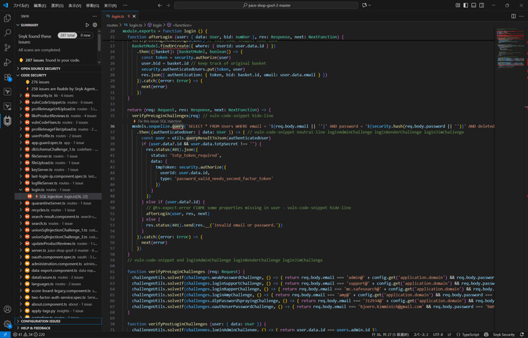Open Run and Debug view

[7, 62]
